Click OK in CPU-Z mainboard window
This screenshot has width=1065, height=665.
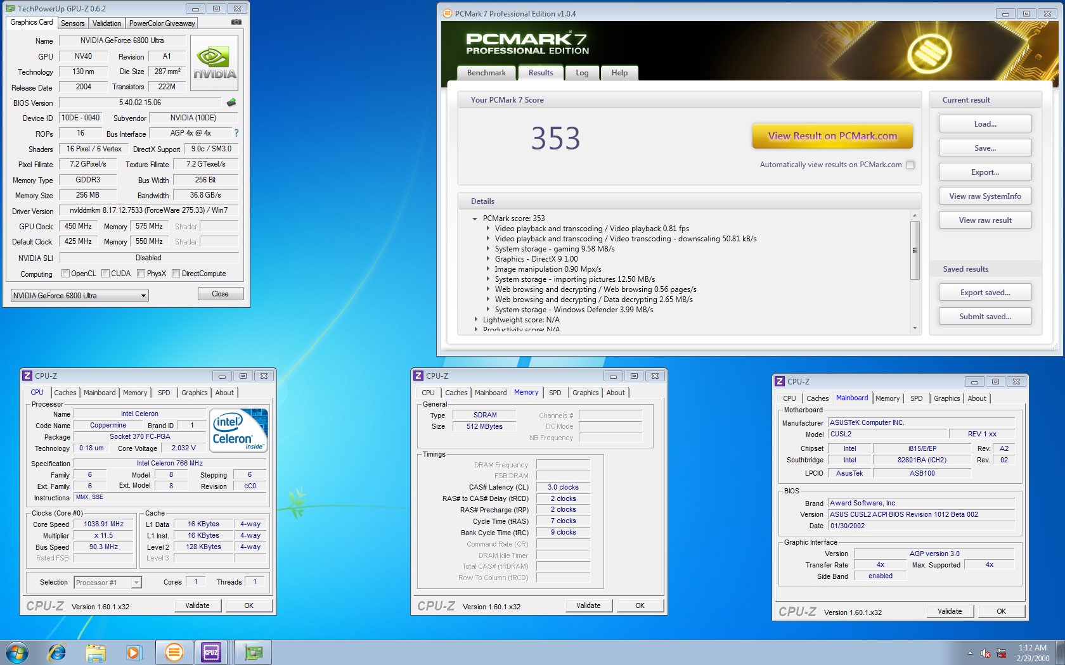point(1001,611)
